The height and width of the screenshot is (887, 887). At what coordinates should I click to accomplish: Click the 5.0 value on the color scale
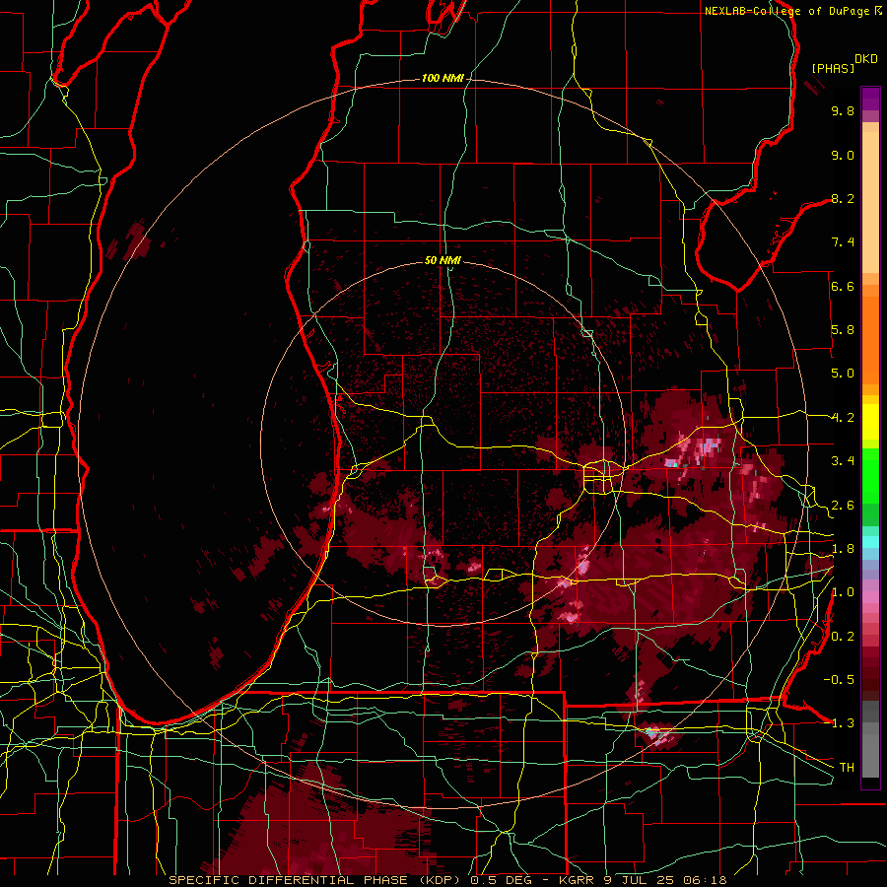coord(843,374)
